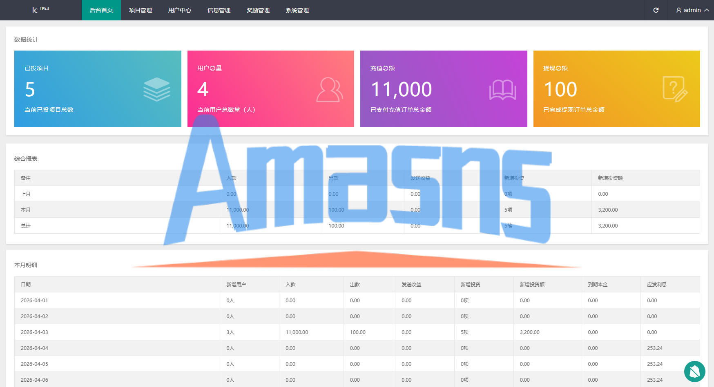
Task: Click the 已支付充值订单总金额 caption
Action: (x=401, y=110)
